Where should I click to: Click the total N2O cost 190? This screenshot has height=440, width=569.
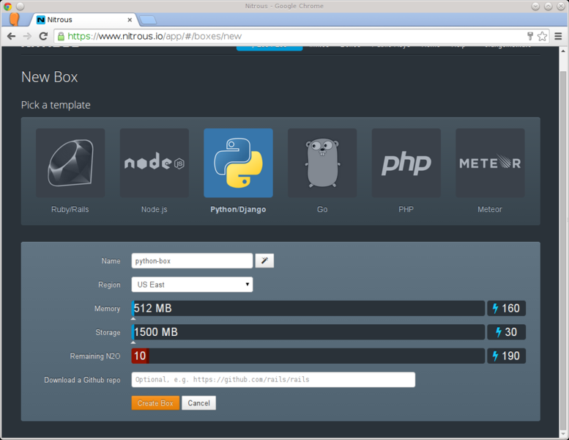(x=506, y=356)
